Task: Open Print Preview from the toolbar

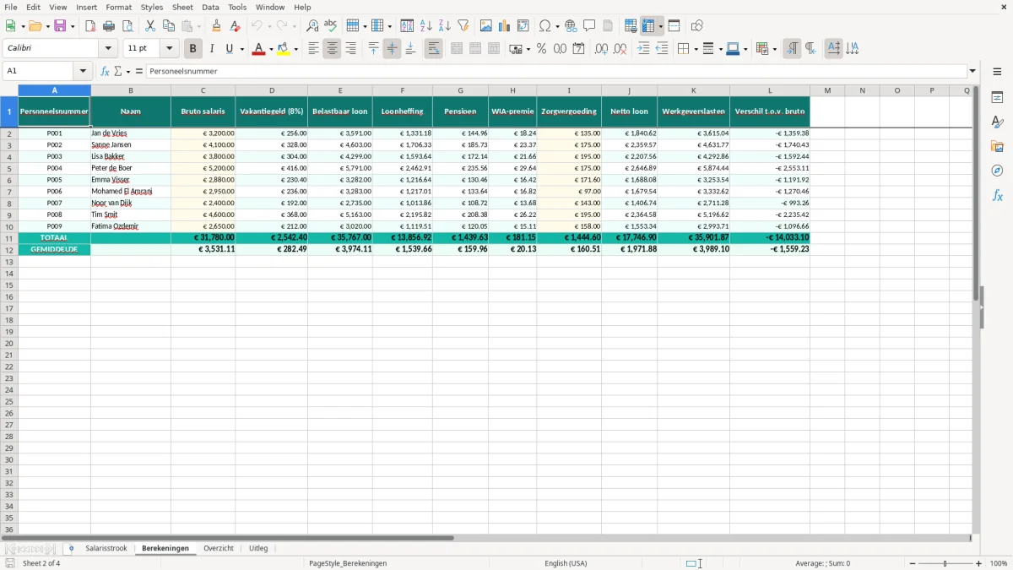Action: [126, 26]
